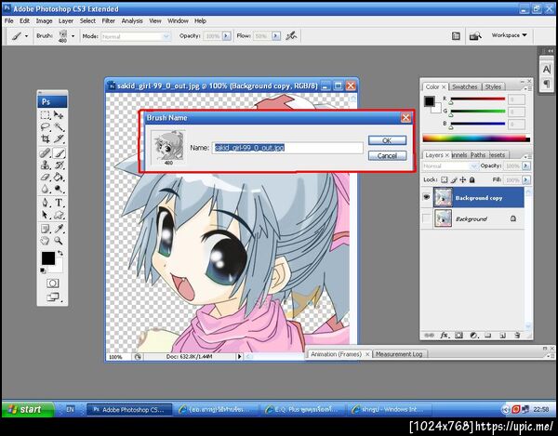Open Opacity slider arrow in options bar

point(227,36)
